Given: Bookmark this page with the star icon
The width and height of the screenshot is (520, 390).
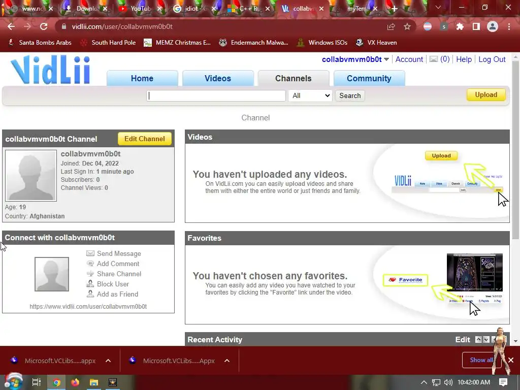Looking at the screenshot, I should pyautogui.click(x=407, y=27).
